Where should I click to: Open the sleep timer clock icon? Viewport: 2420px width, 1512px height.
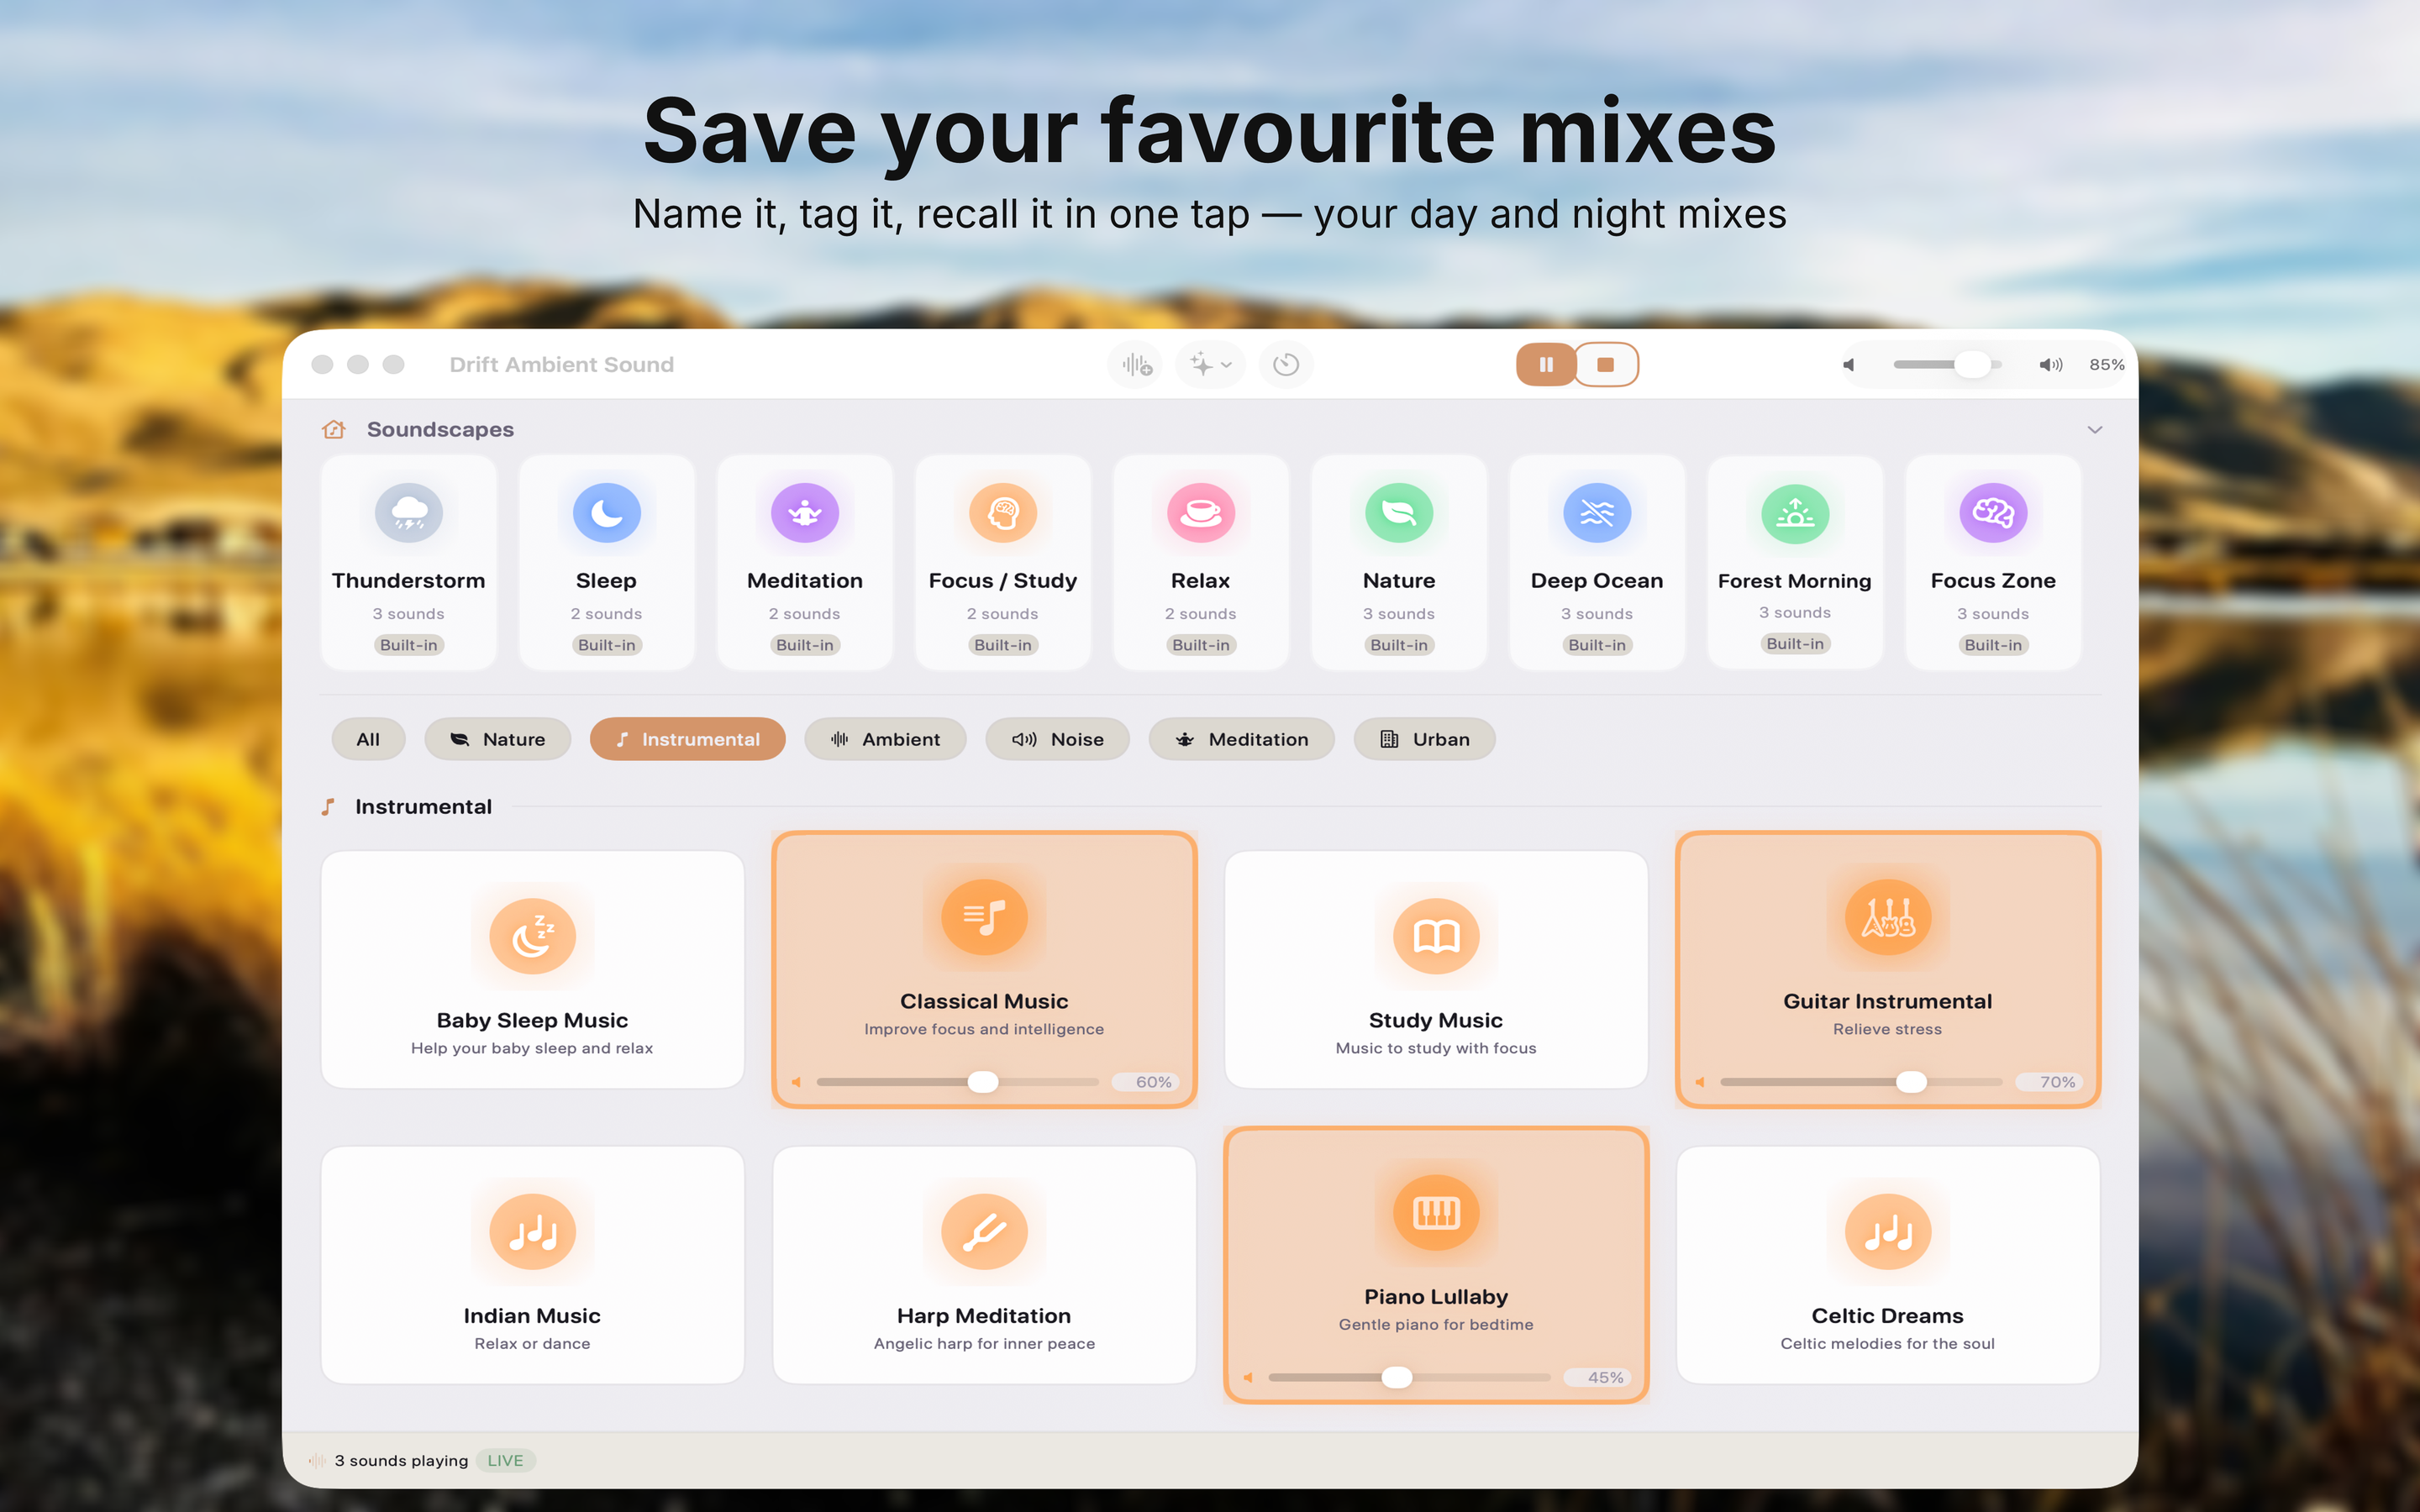(1286, 365)
